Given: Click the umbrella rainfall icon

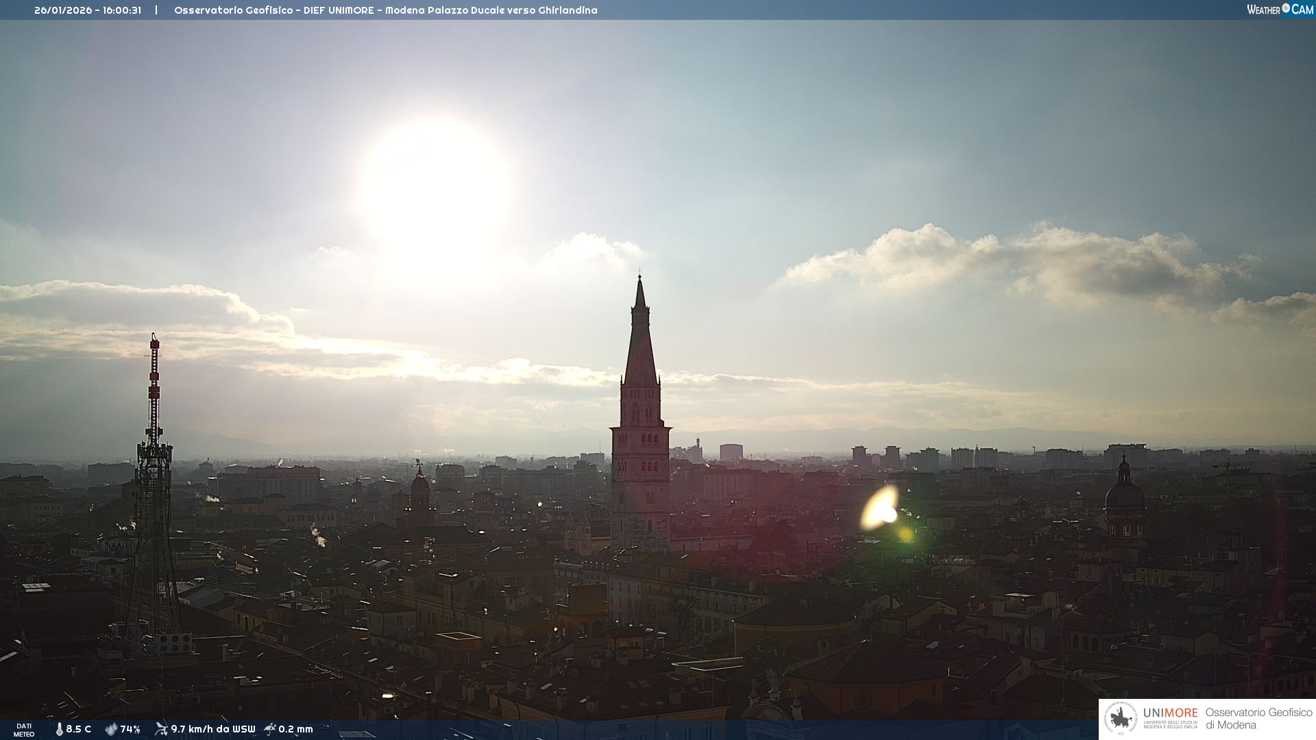Looking at the screenshot, I should click(270, 729).
